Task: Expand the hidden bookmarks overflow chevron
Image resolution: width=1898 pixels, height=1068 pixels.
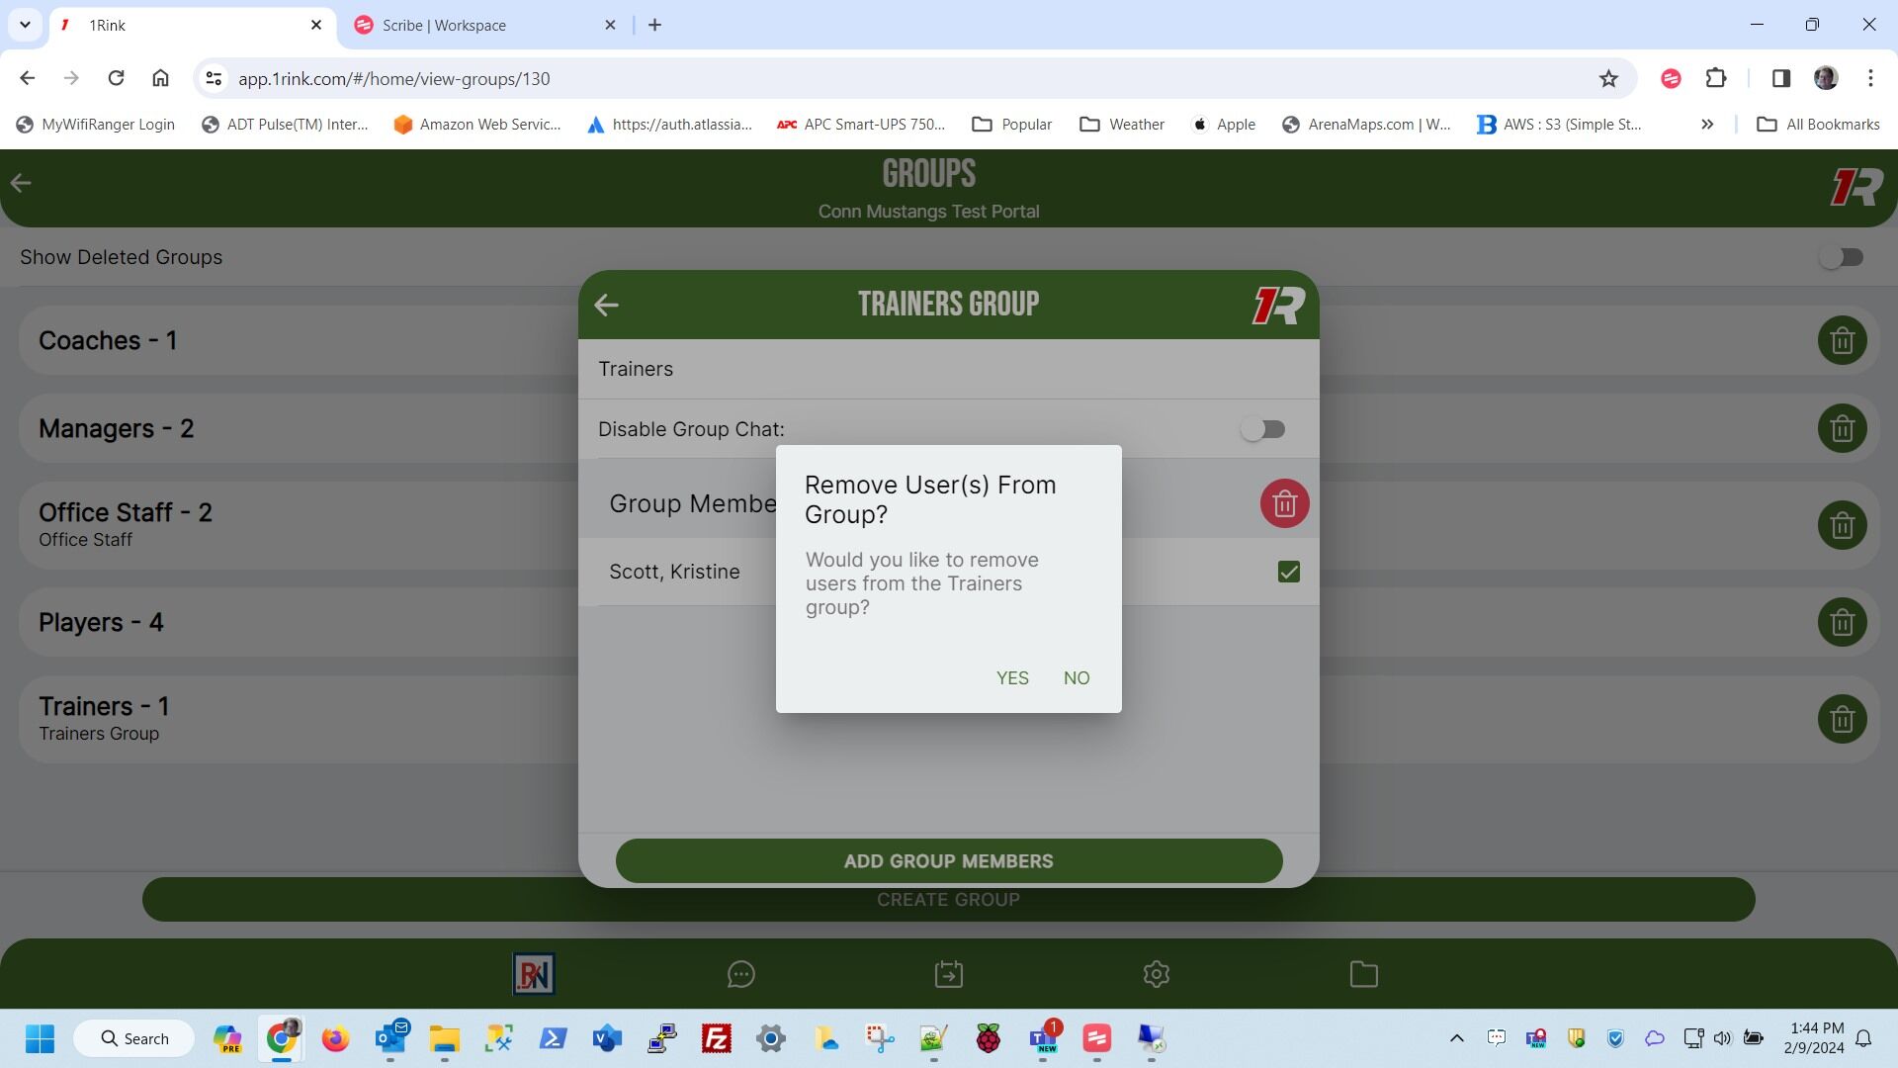Action: pos(1707,125)
